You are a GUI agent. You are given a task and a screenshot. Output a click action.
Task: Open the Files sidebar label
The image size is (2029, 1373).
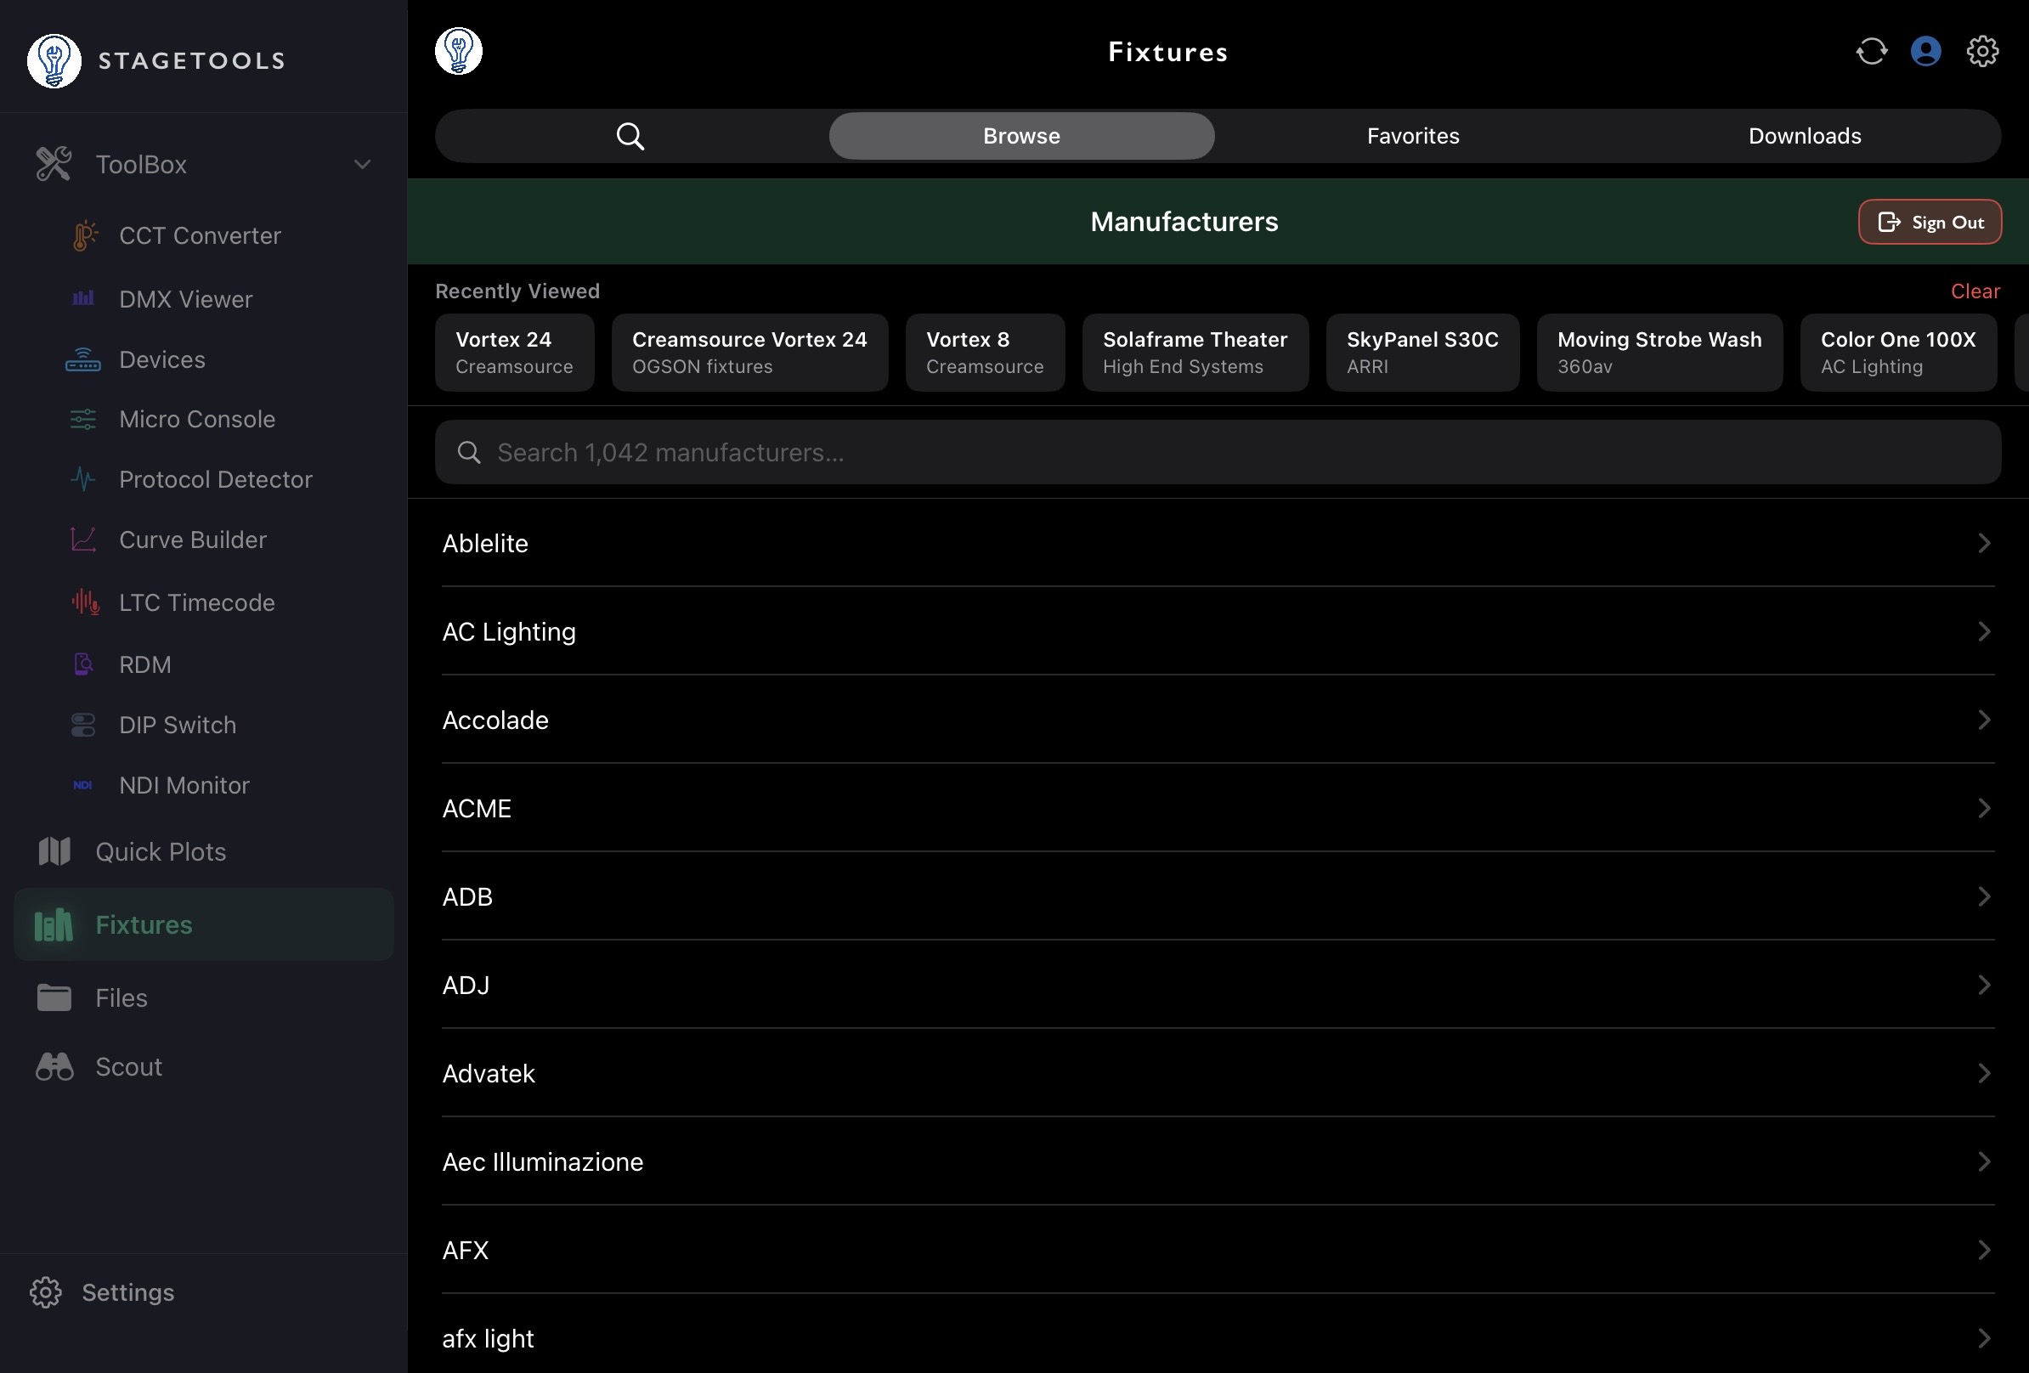tap(122, 997)
